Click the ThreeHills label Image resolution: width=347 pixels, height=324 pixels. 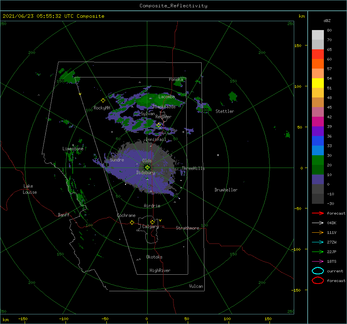(193, 168)
